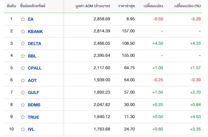Toggle the favorite star for IVL

pyautogui.click(x=23, y=129)
